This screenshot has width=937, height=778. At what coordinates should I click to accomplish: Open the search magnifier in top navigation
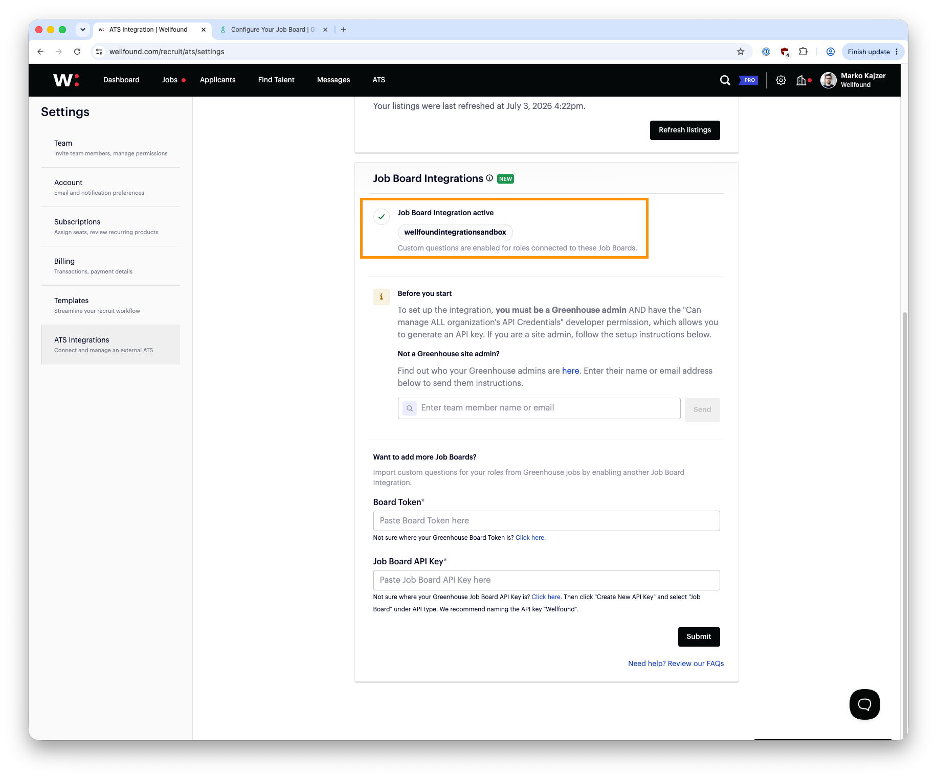[x=725, y=80]
